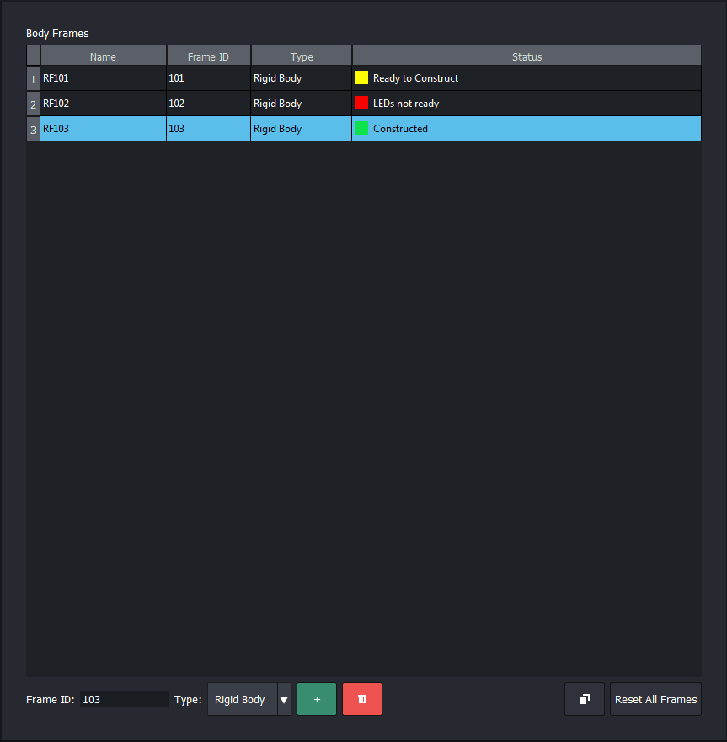Image resolution: width=727 pixels, height=742 pixels.
Task: Click the Frame ID input field
Action: point(125,699)
